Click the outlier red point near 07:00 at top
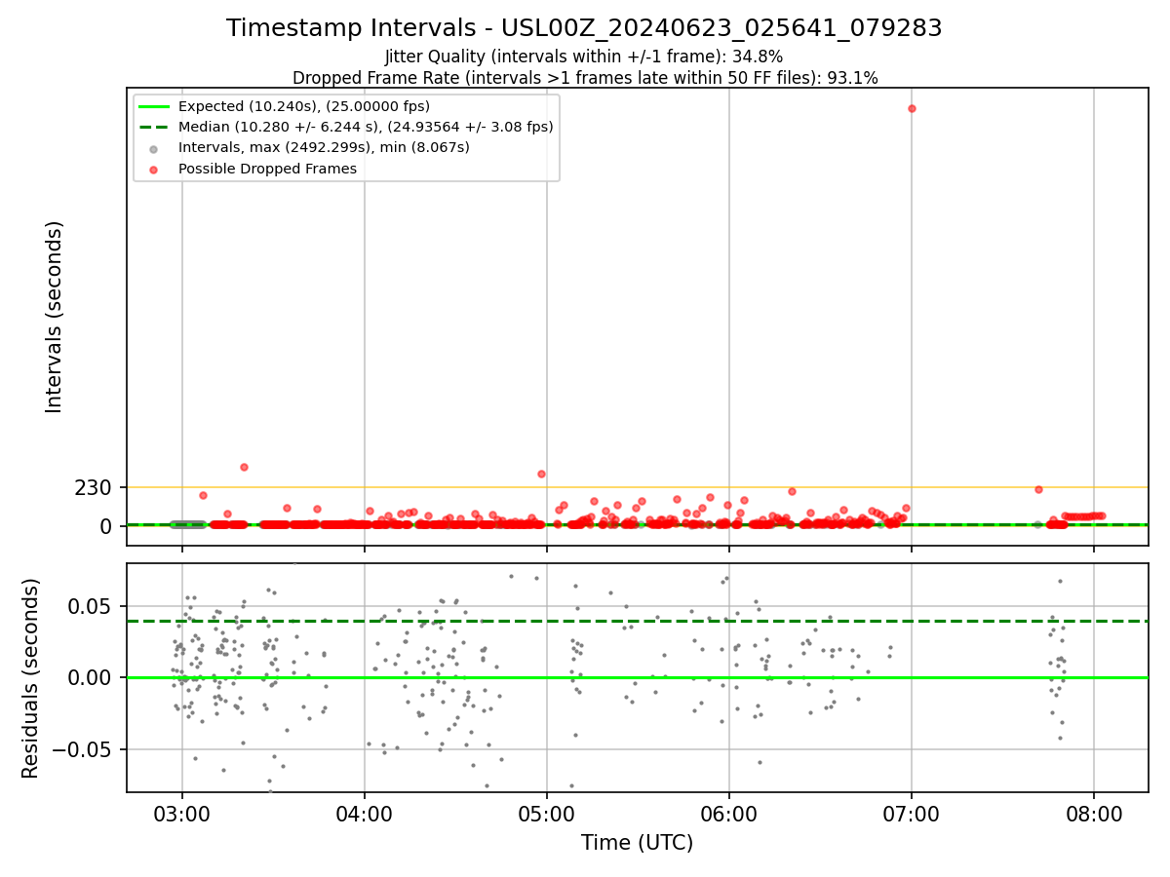The image size is (1170, 877). pyautogui.click(x=912, y=108)
